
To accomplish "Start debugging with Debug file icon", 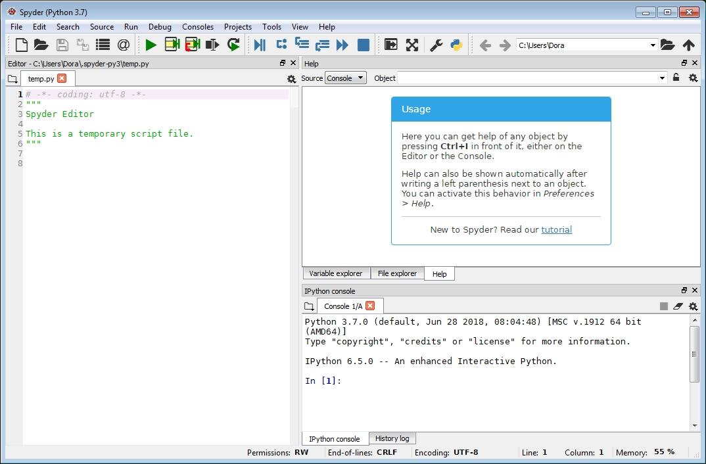I will 260,45.
